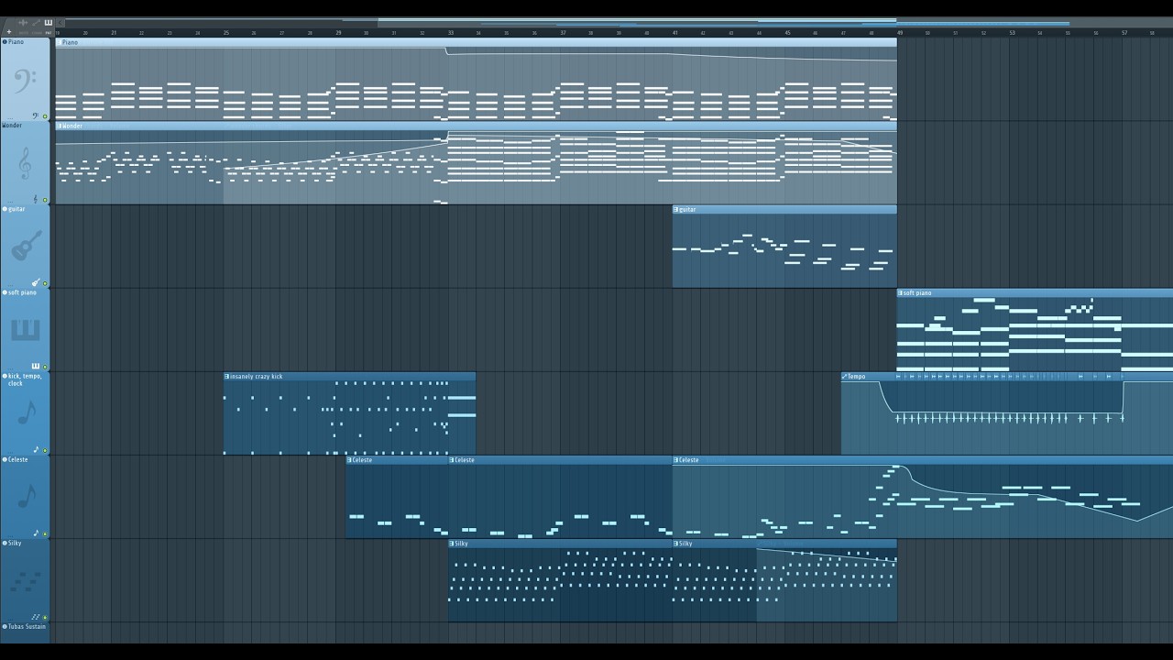Select the Celeste track name label
The image size is (1173, 660).
[17, 459]
